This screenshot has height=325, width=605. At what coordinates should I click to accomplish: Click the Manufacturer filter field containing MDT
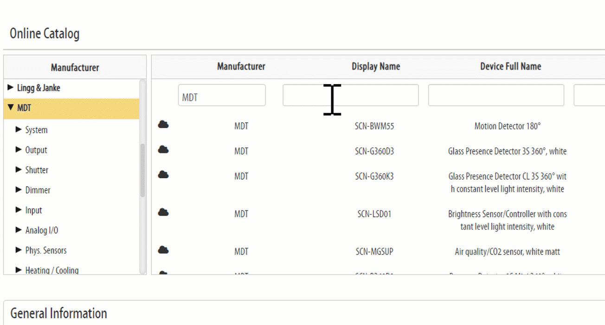222,95
